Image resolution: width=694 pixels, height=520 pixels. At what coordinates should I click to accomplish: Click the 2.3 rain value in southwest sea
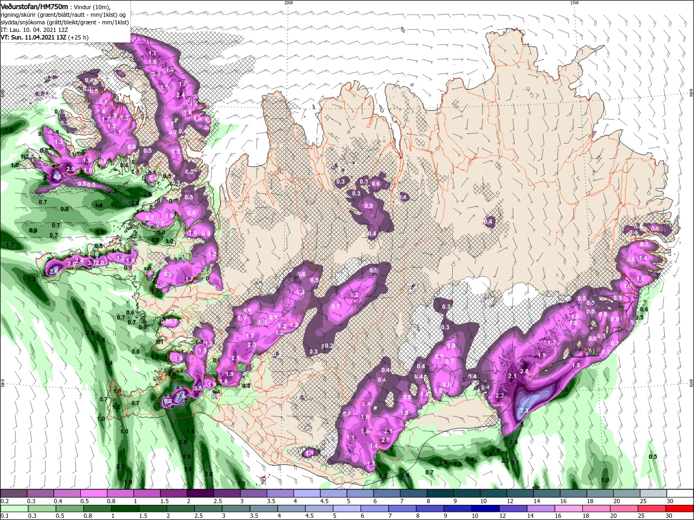(x=120, y=466)
